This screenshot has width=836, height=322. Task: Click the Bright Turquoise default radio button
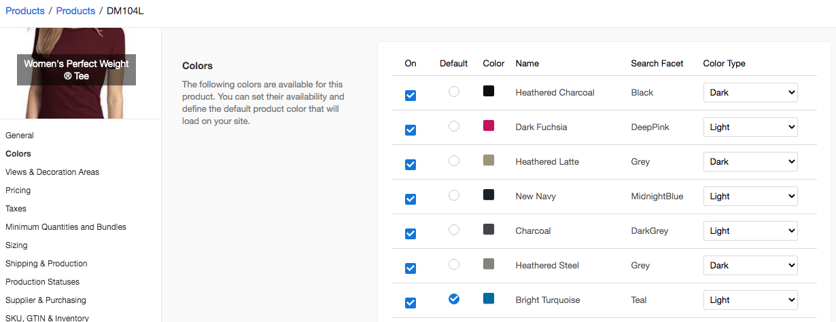(454, 298)
